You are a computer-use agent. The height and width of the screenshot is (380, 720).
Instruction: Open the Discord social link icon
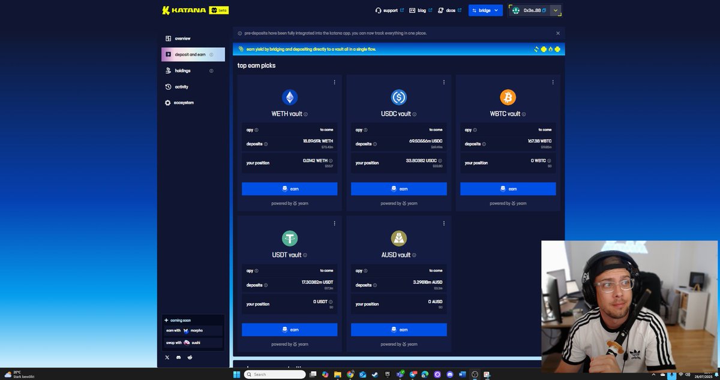click(x=178, y=357)
